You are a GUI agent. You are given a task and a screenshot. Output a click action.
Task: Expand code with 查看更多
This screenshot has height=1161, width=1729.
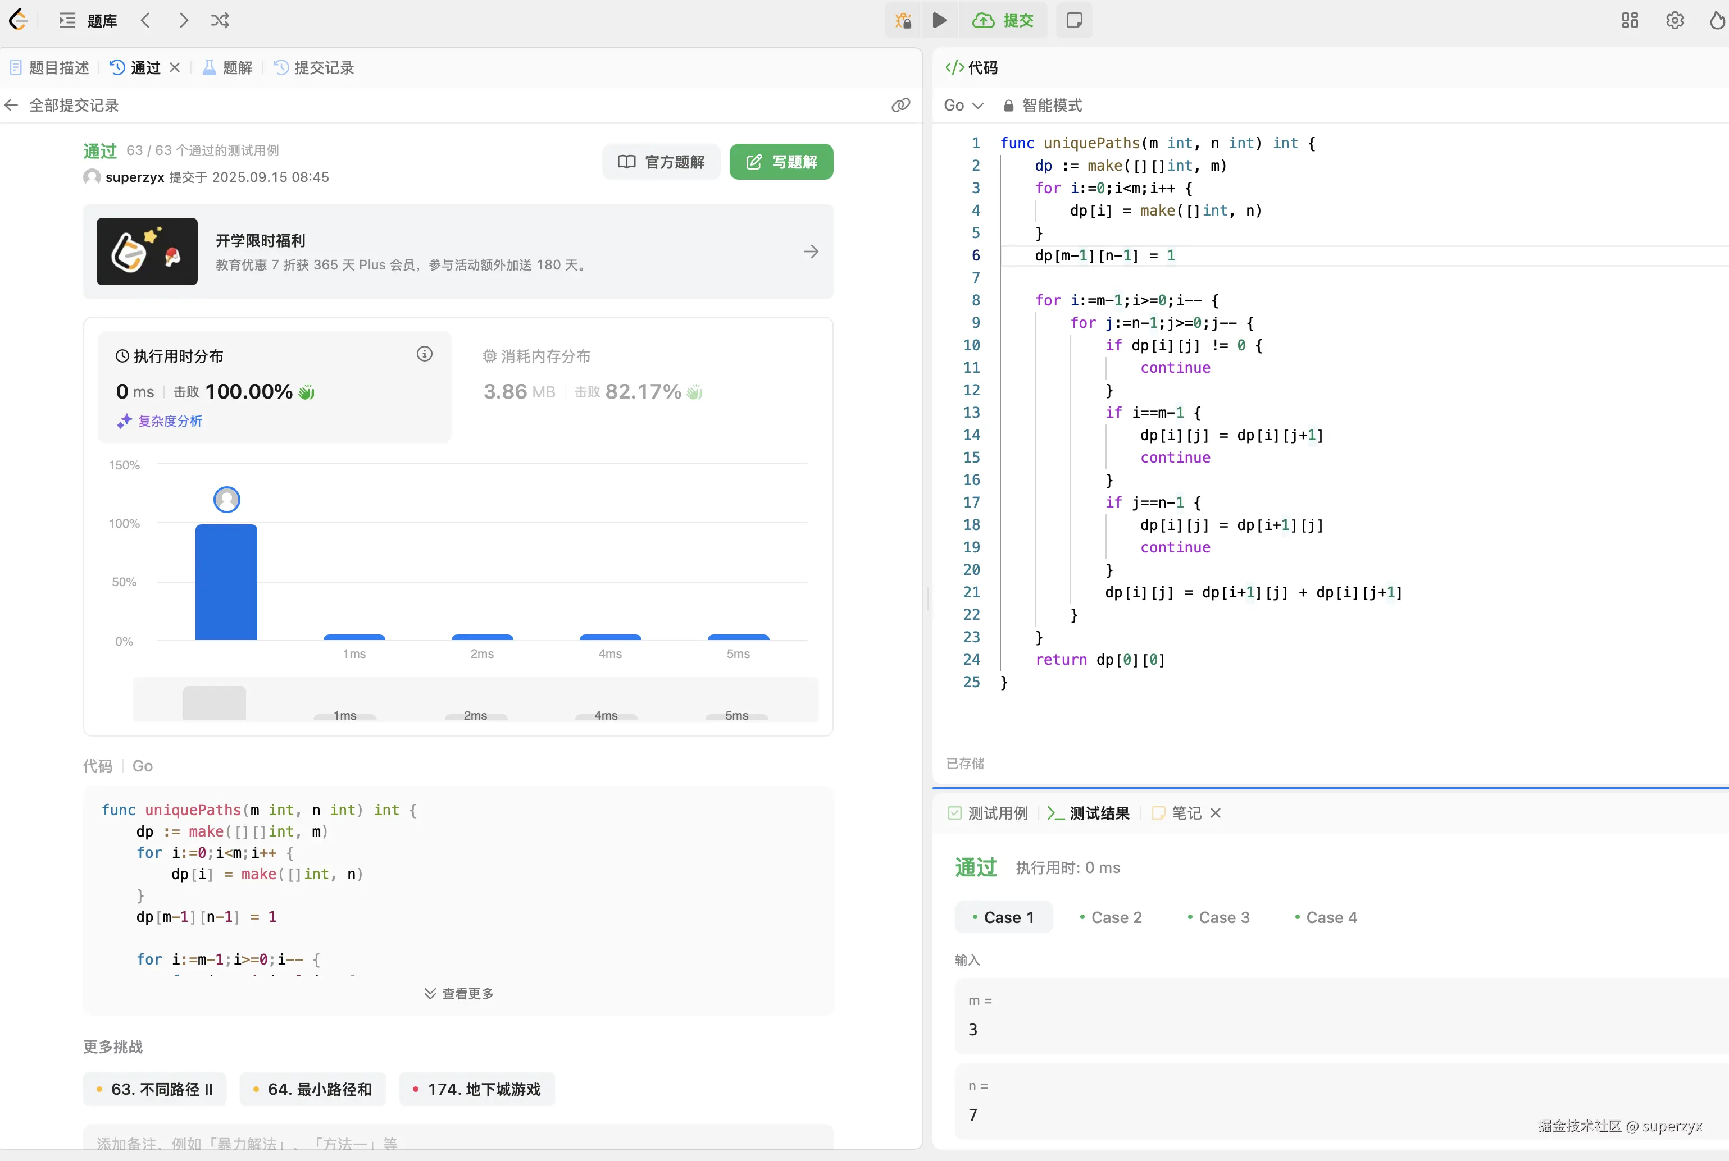(x=458, y=994)
